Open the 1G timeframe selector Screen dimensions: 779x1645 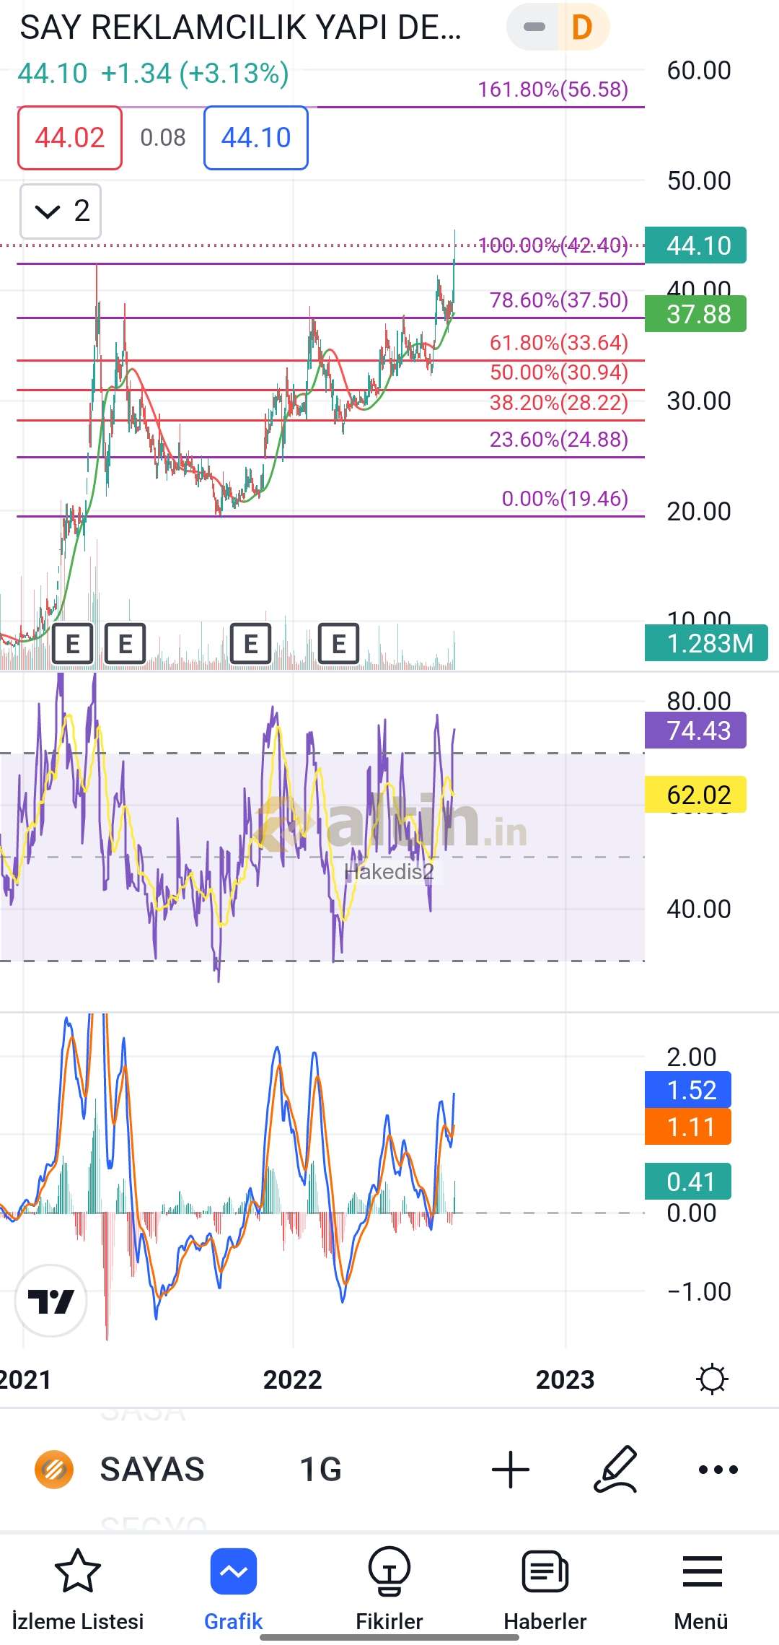click(x=320, y=1470)
